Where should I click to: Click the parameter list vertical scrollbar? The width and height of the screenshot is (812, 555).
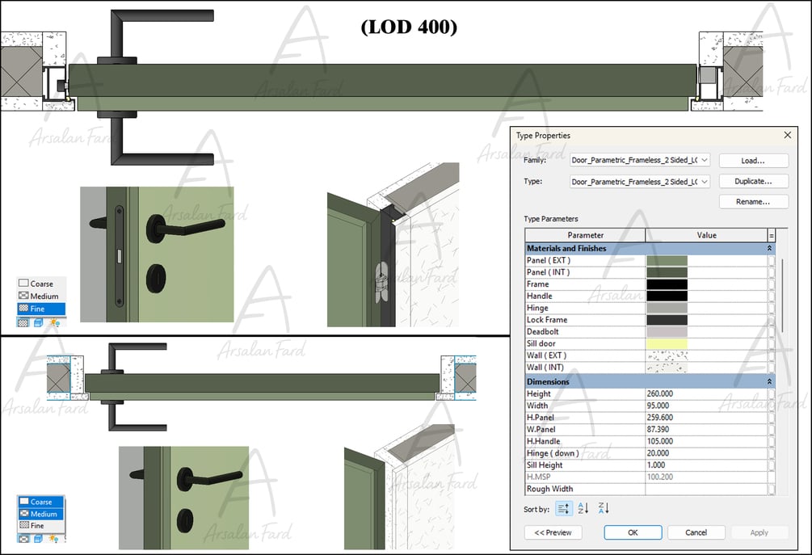(x=782, y=295)
